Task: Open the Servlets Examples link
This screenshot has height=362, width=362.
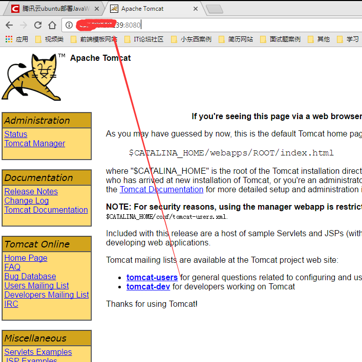Action: (38, 352)
